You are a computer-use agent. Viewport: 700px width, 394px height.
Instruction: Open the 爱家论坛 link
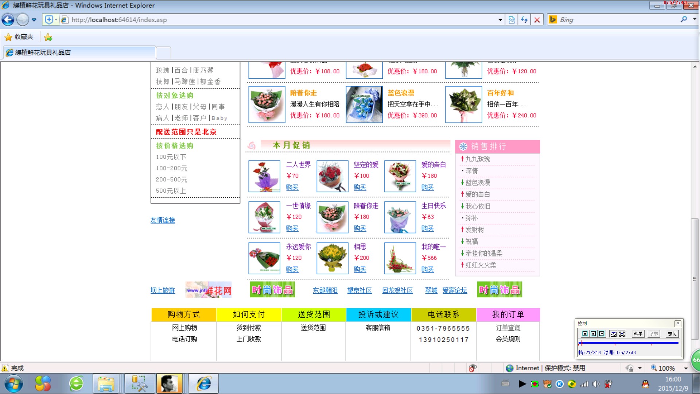455,290
